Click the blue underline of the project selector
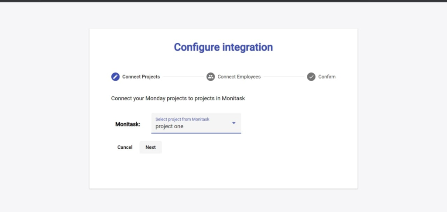Viewport: 447px width, 212px height. tap(196, 133)
